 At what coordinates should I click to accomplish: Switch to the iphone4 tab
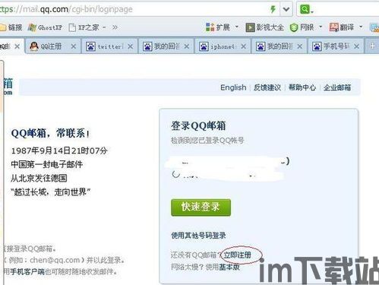(x=223, y=46)
